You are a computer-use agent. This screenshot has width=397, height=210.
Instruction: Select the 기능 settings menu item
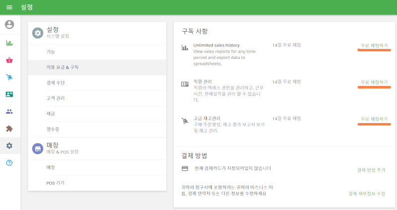51,52
